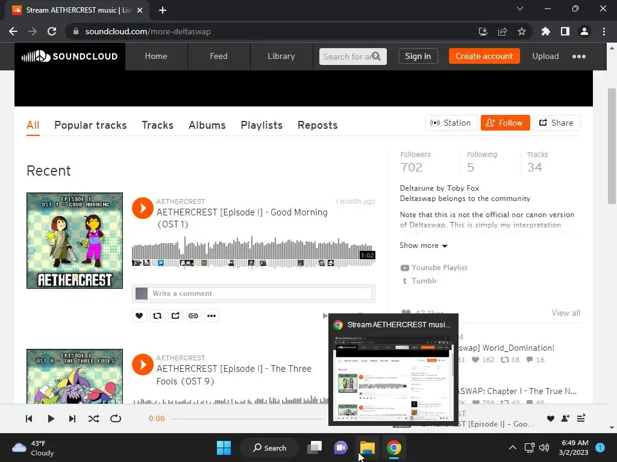Seek in The Three Fools waveform
The height and width of the screenshot is (462, 617).
230,399
